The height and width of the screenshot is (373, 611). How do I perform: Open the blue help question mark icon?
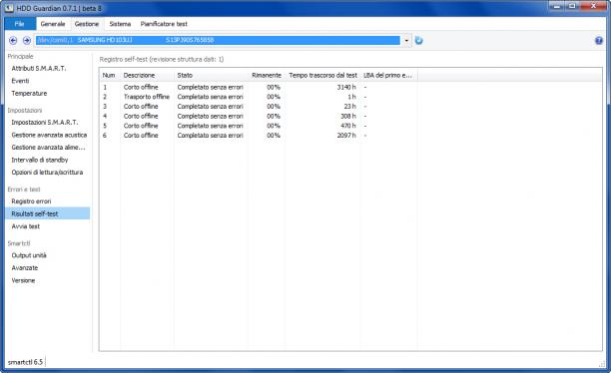(599, 40)
